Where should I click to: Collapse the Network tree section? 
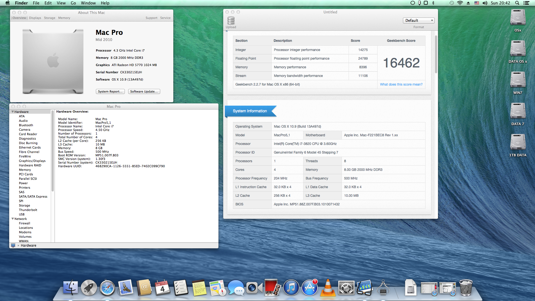point(13,219)
